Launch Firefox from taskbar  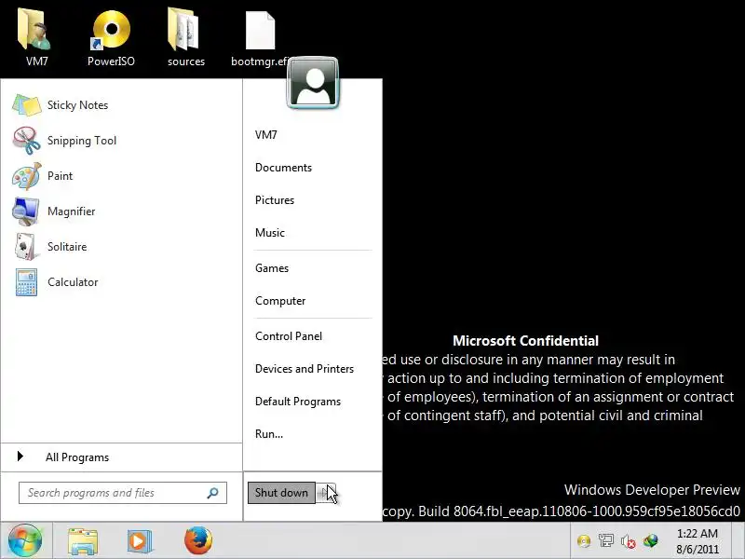pos(198,540)
